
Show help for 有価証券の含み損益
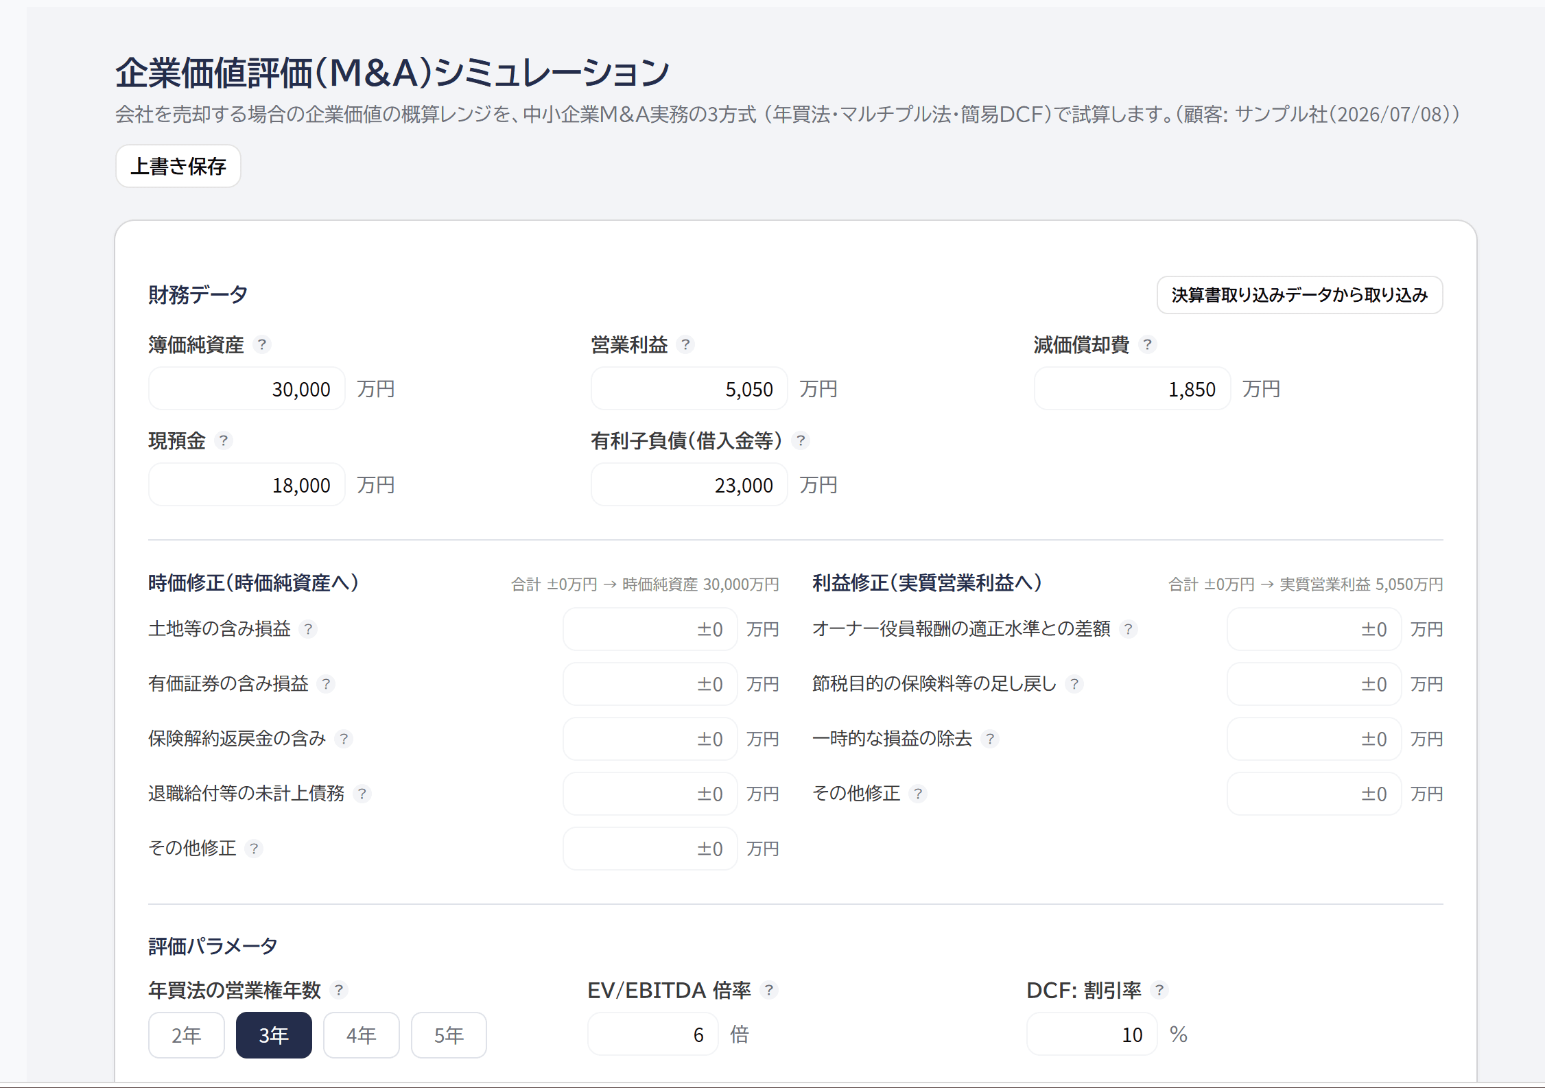326,684
